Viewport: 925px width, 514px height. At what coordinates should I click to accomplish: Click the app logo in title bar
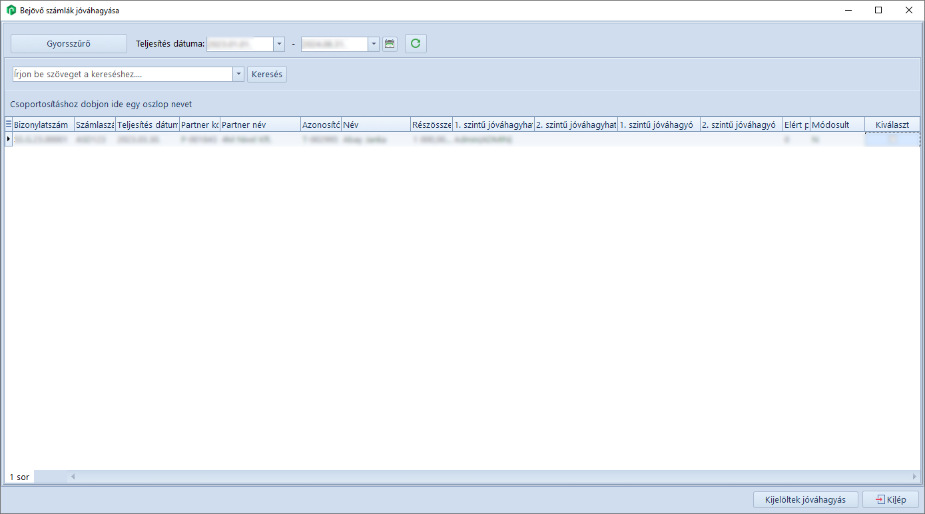click(x=11, y=10)
